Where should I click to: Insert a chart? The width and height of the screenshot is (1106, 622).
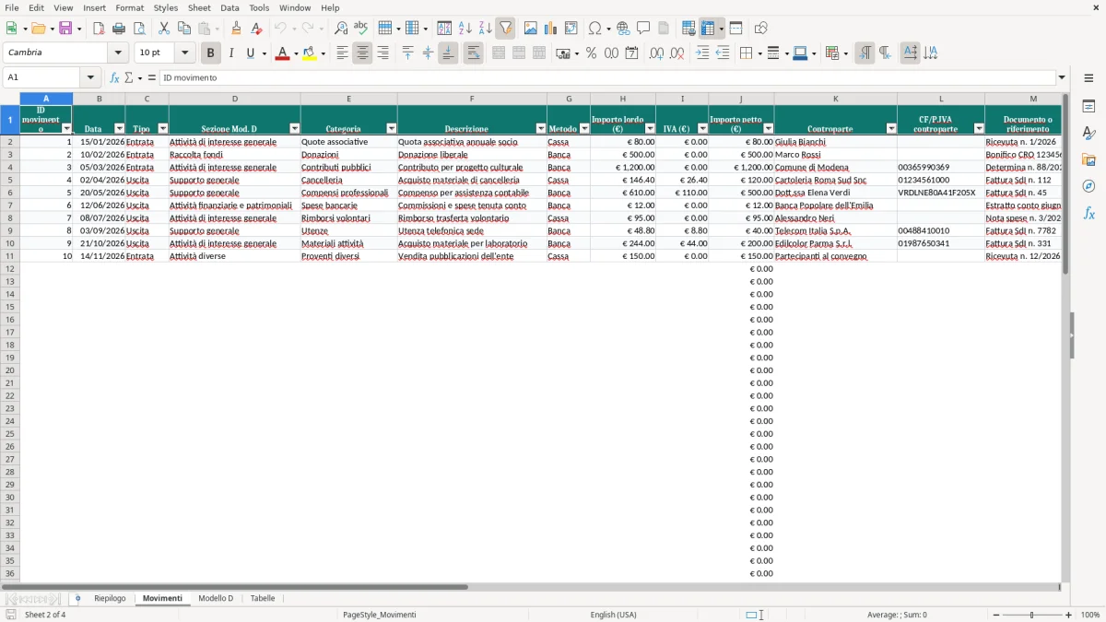click(551, 29)
